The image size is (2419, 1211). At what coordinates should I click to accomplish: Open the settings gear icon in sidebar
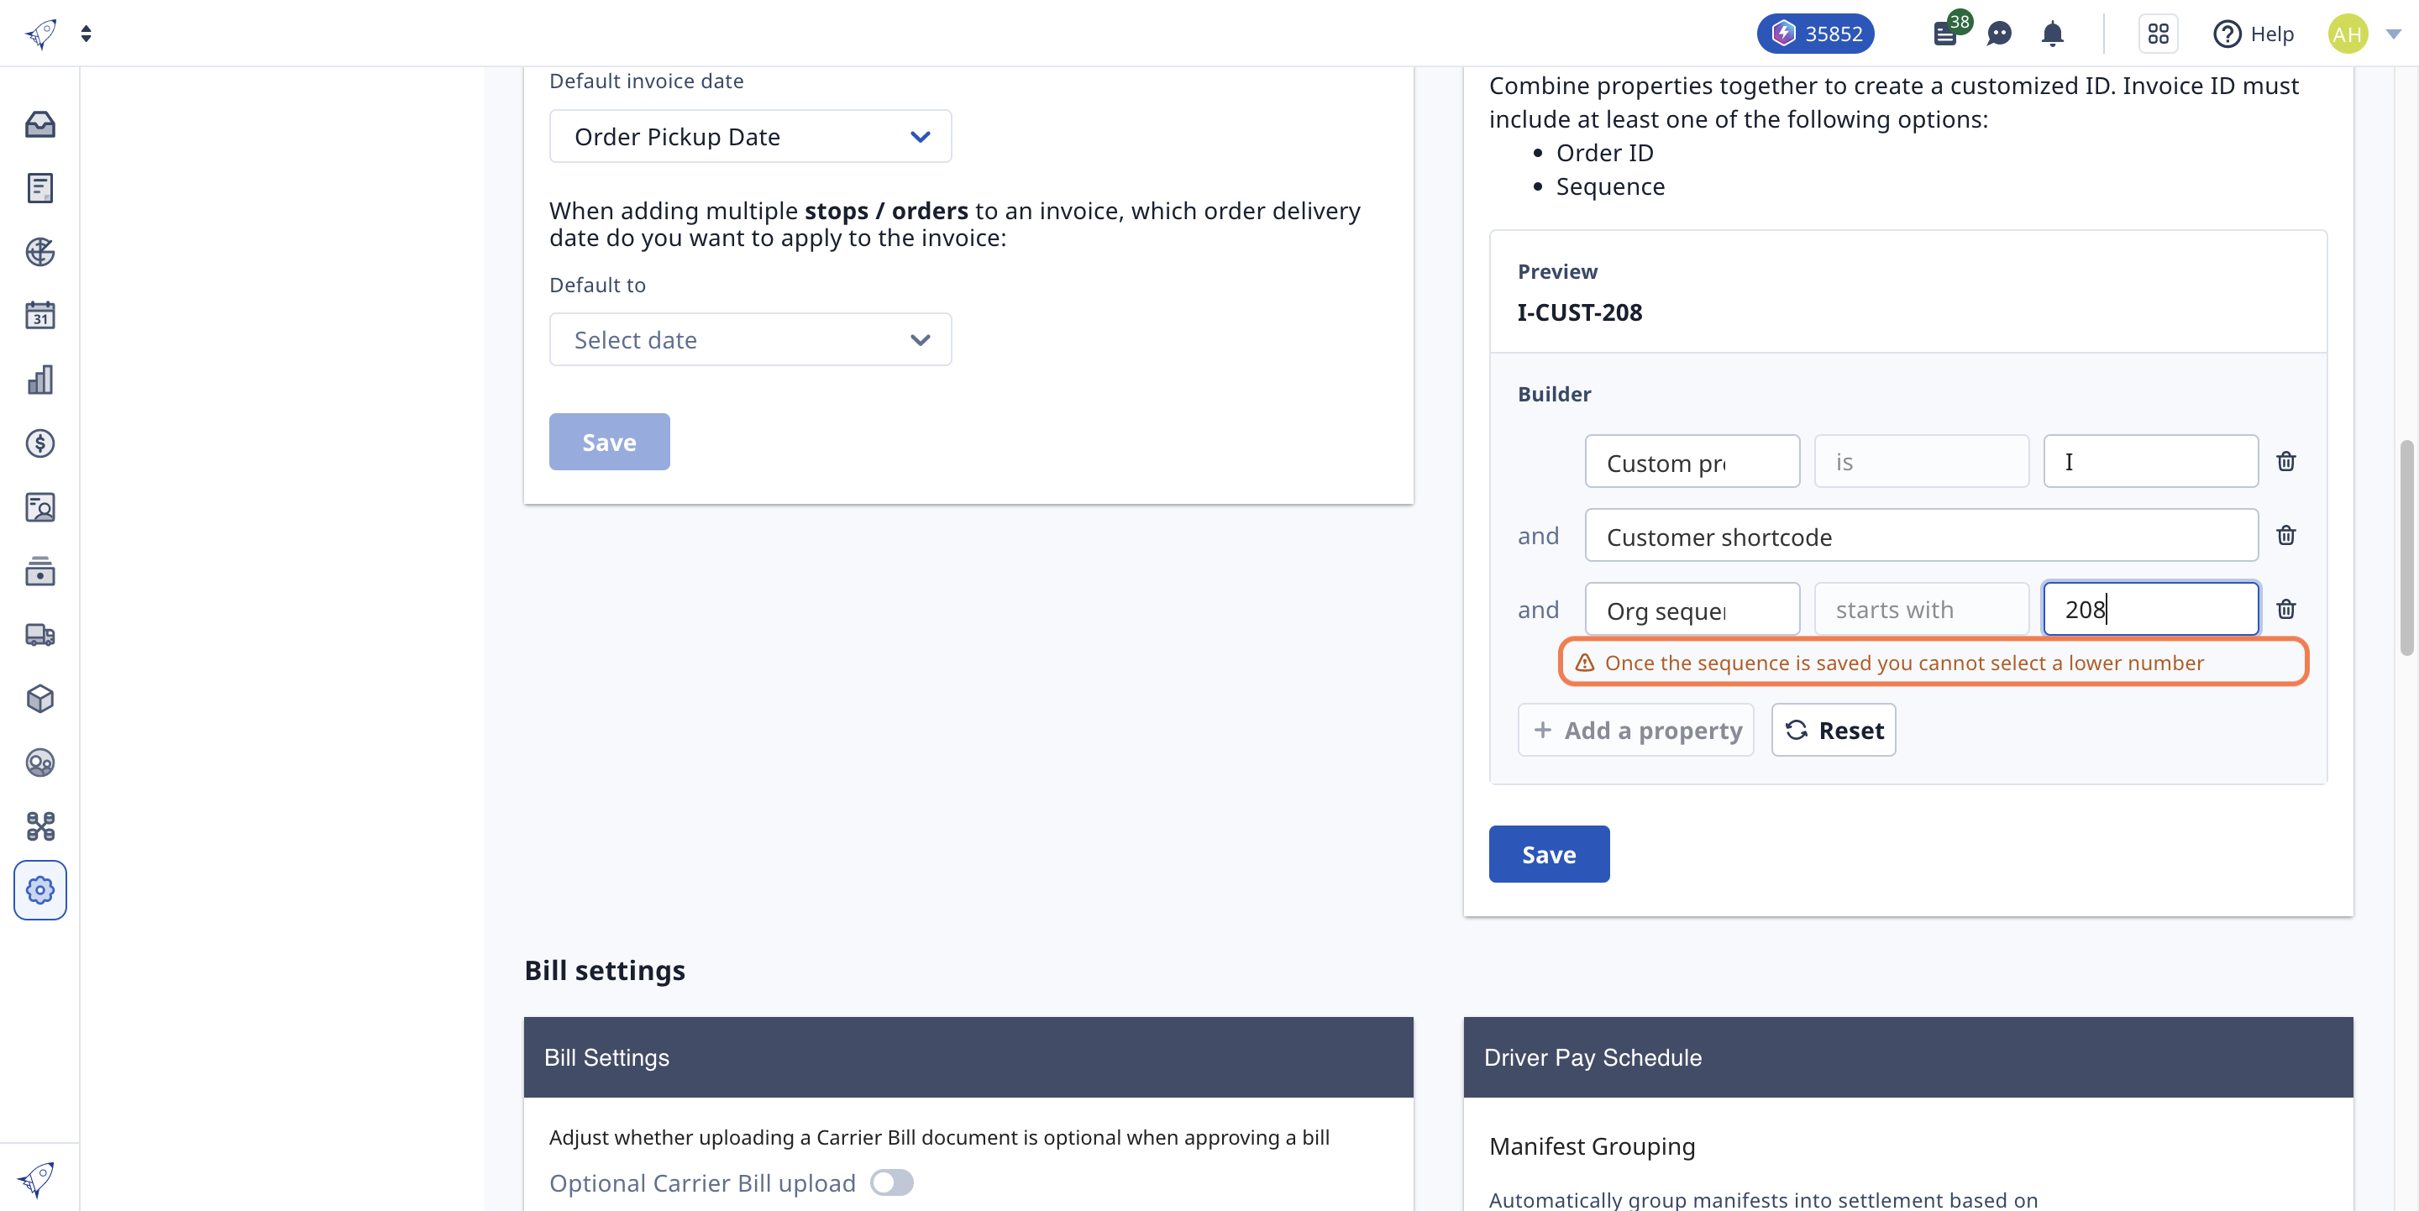pyautogui.click(x=39, y=890)
